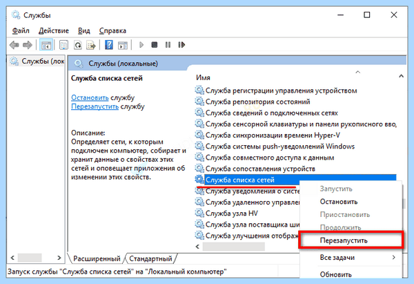Click the services list scroll-up arrow
Image resolution: width=414 pixels, height=284 pixels.
401,76
